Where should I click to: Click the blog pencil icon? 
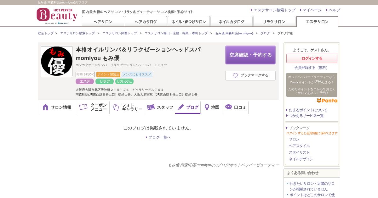click(x=181, y=107)
